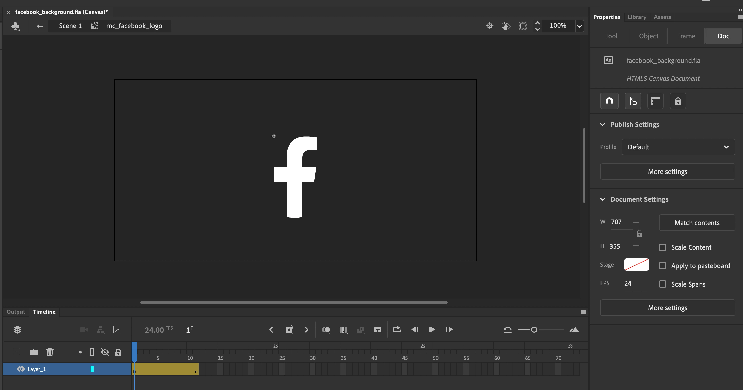This screenshot has width=743, height=390.
Task: Delete layer with the trash icon
Action: pyautogui.click(x=50, y=352)
